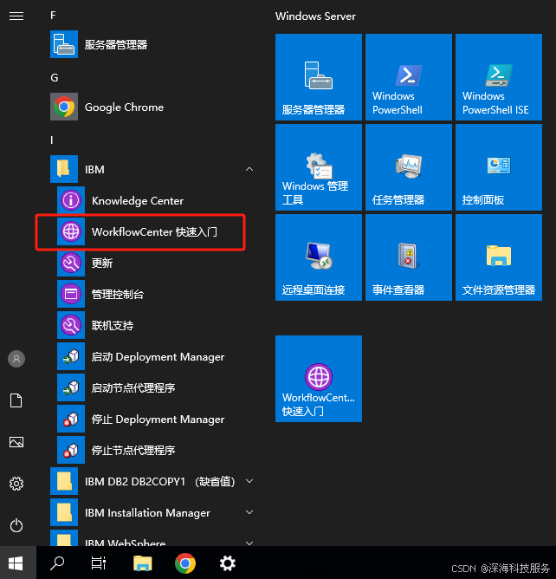Open File Explorer from the taskbar
Viewport: 556px width, 579px height.
coord(143,563)
